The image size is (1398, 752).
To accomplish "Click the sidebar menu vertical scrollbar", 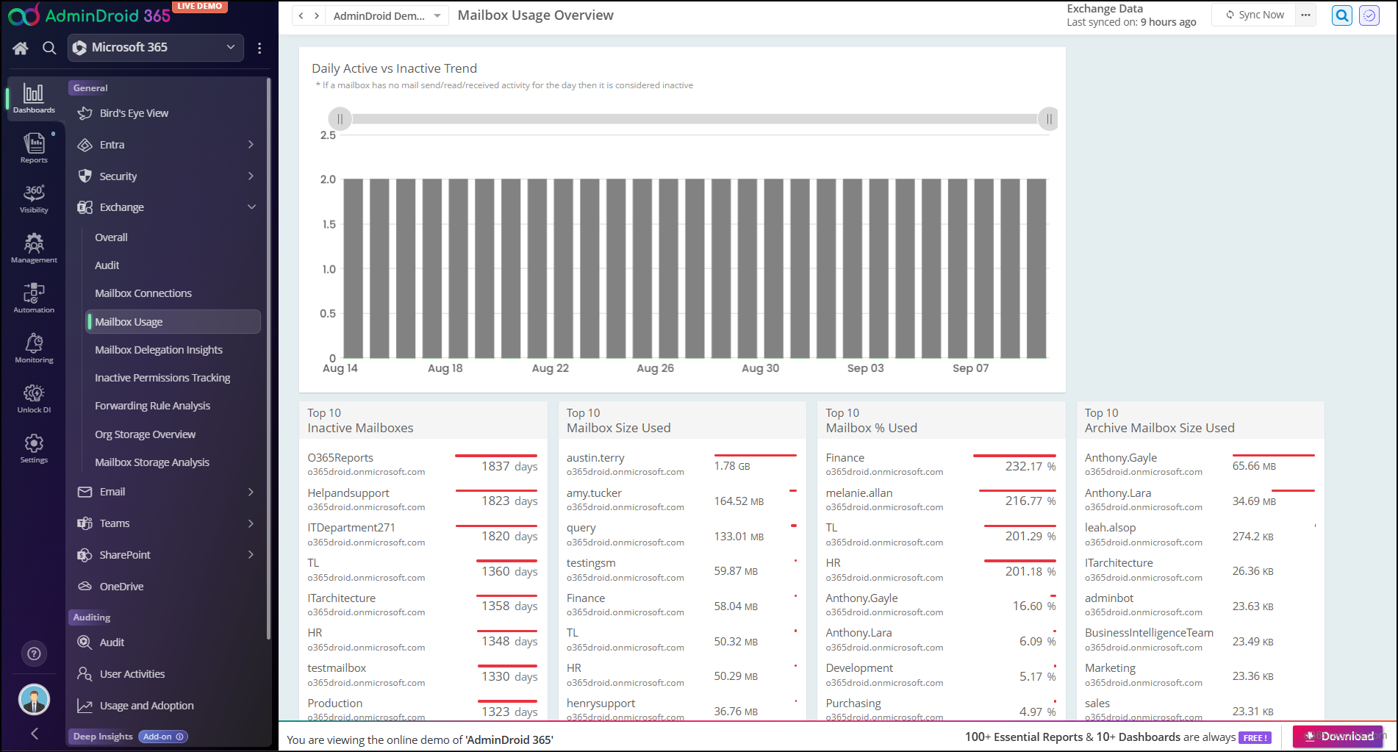I will coord(268,358).
